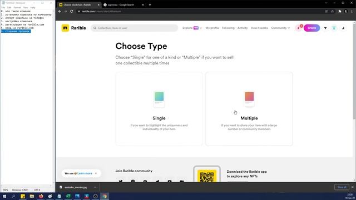Image resolution: width=356 pixels, height=200 pixels.
Task: Click Chrome icon in taskbar
Action: click(x=105, y=196)
